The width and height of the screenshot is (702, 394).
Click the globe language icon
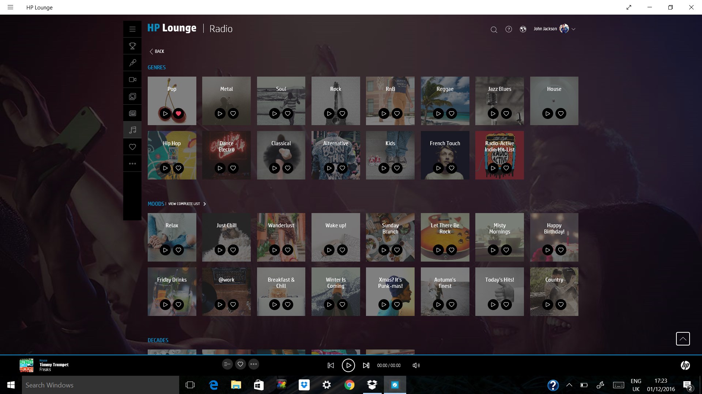point(523,29)
